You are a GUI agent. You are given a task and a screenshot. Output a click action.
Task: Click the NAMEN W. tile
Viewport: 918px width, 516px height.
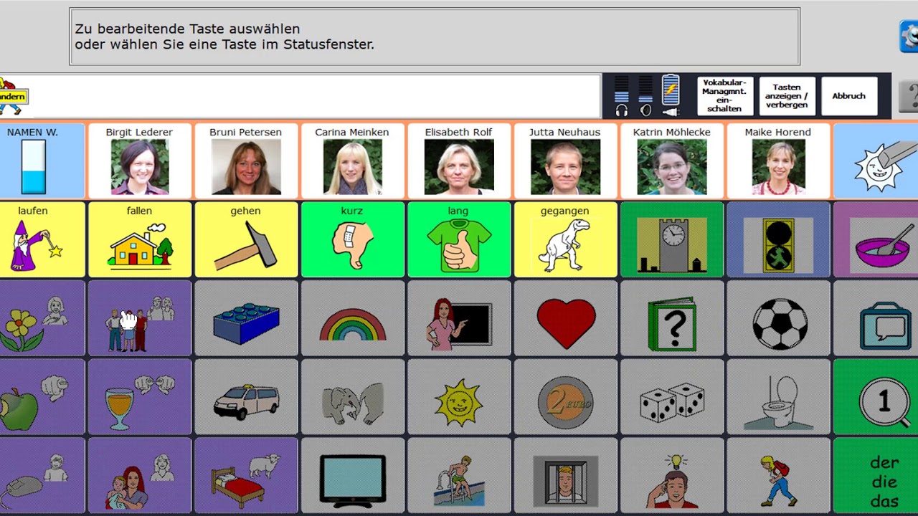[x=42, y=161]
